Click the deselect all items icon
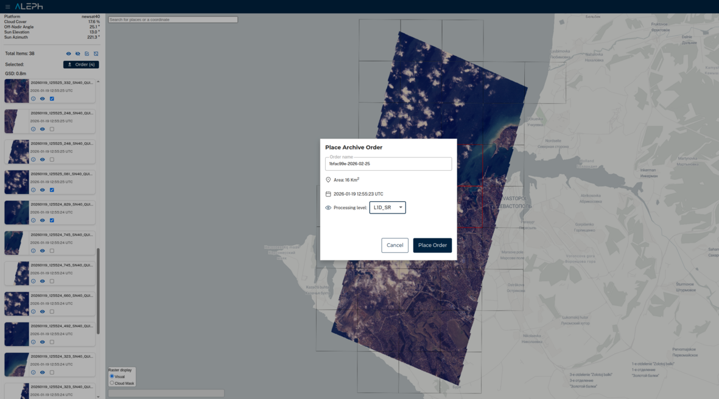The image size is (719, 399). (x=96, y=54)
